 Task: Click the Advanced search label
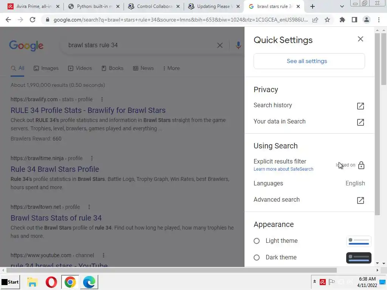277,200
